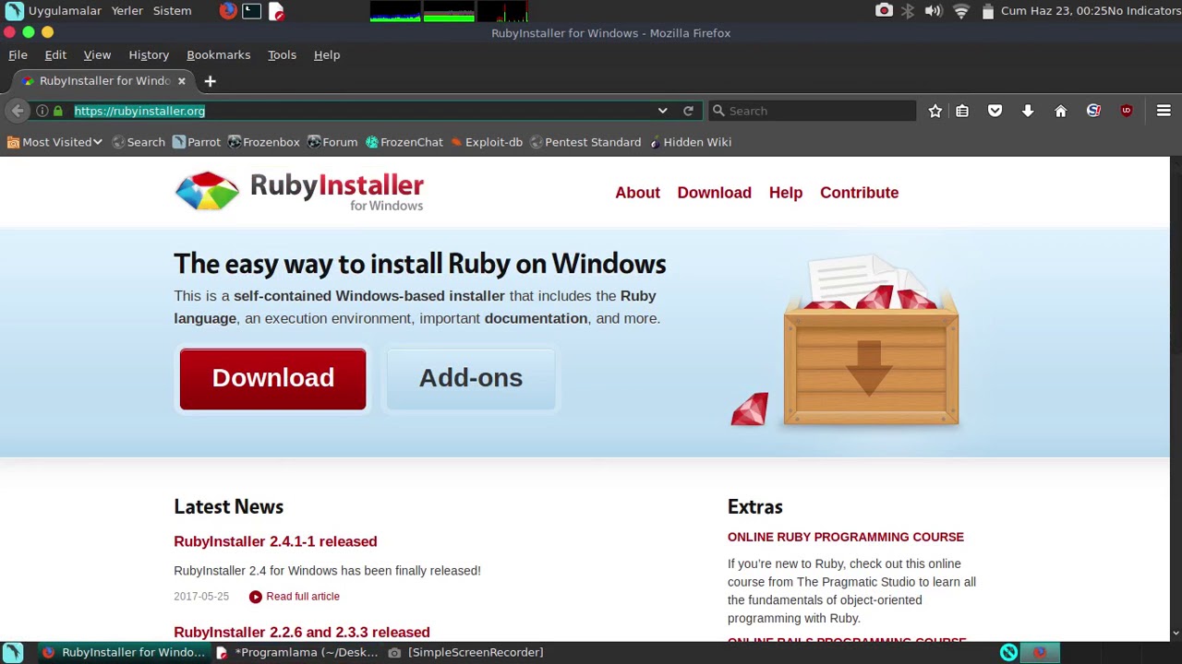Open the Bookmarks menu
1182x664 pixels.
218,55
